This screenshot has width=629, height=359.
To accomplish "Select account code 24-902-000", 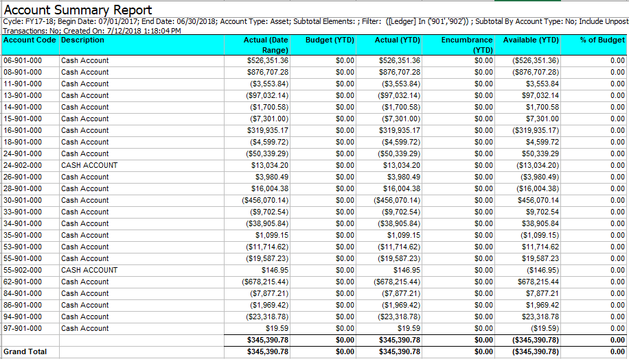I will click(23, 165).
